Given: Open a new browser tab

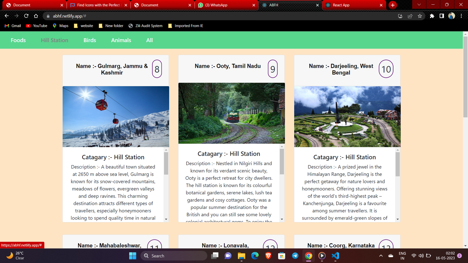Looking at the screenshot, I should click(393, 5).
